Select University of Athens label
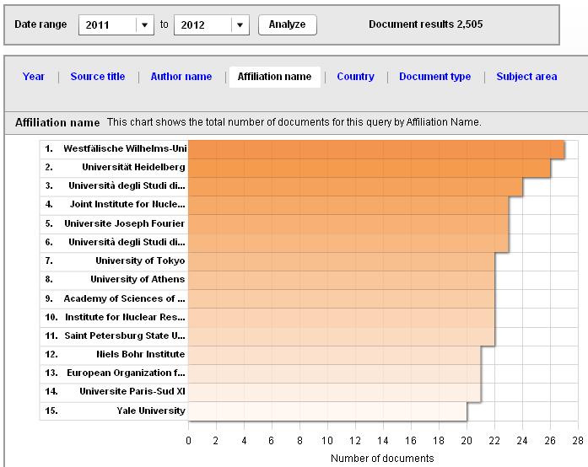Screen dimensions: 588x467 [138, 279]
